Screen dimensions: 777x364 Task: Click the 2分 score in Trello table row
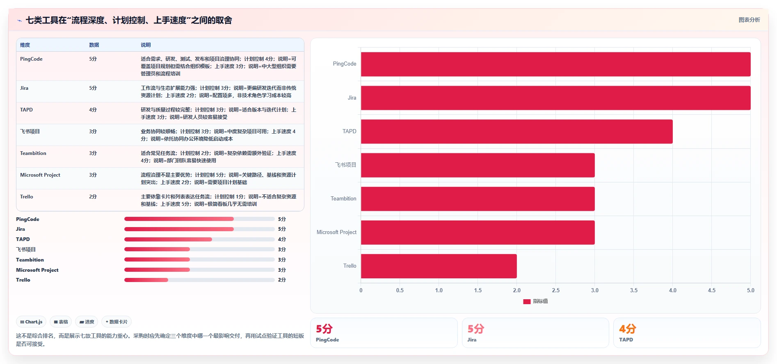point(93,197)
